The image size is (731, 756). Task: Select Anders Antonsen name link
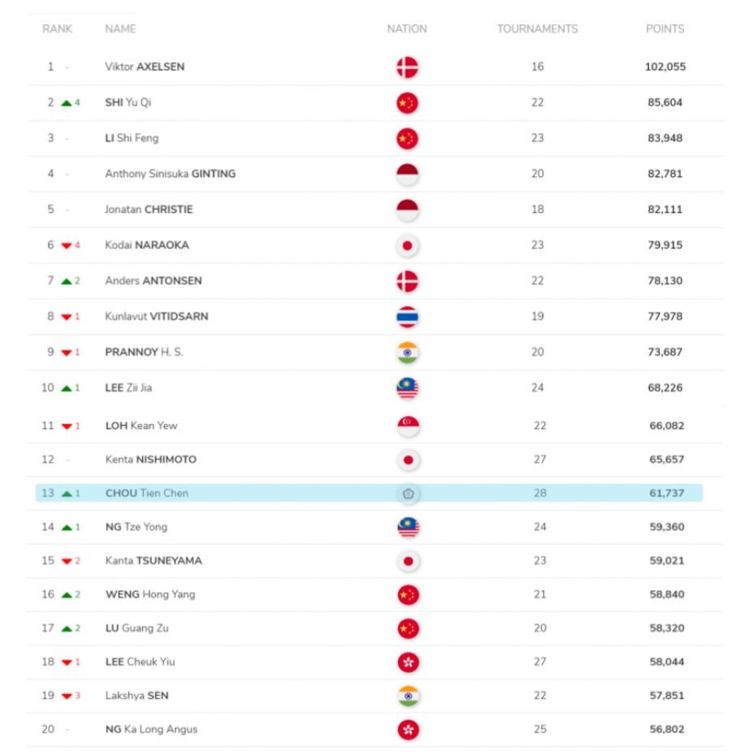pos(154,281)
